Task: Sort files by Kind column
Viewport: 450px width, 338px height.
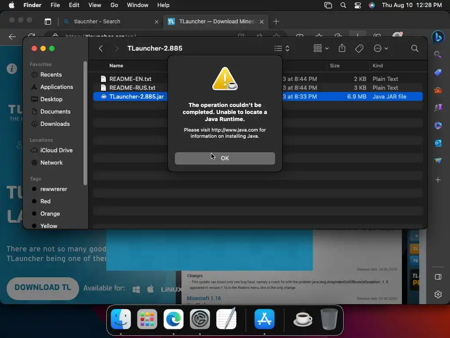Action: coord(377,66)
